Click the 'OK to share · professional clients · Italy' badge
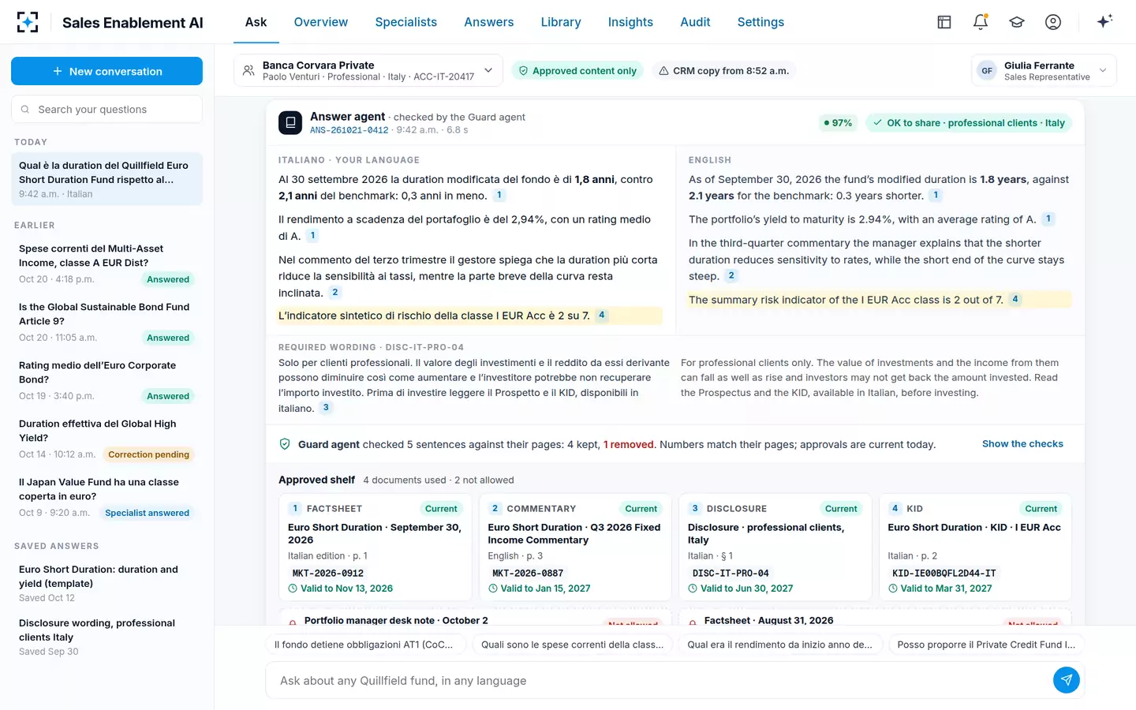The height and width of the screenshot is (710, 1136). (x=969, y=123)
